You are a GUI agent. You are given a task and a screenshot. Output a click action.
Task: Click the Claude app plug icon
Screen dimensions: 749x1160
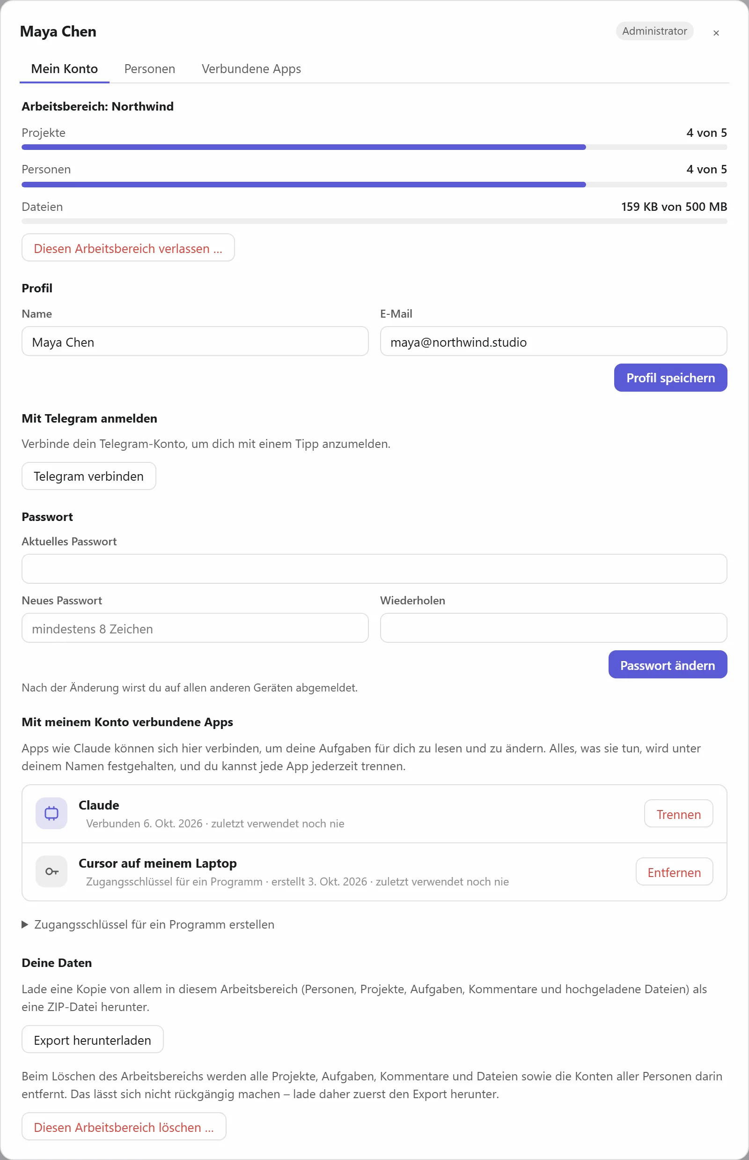point(51,813)
